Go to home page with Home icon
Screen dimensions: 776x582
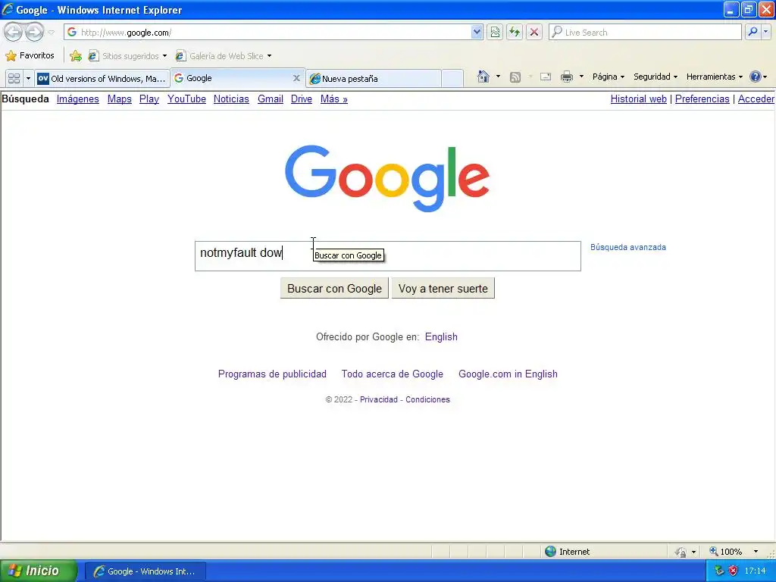(483, 77)
